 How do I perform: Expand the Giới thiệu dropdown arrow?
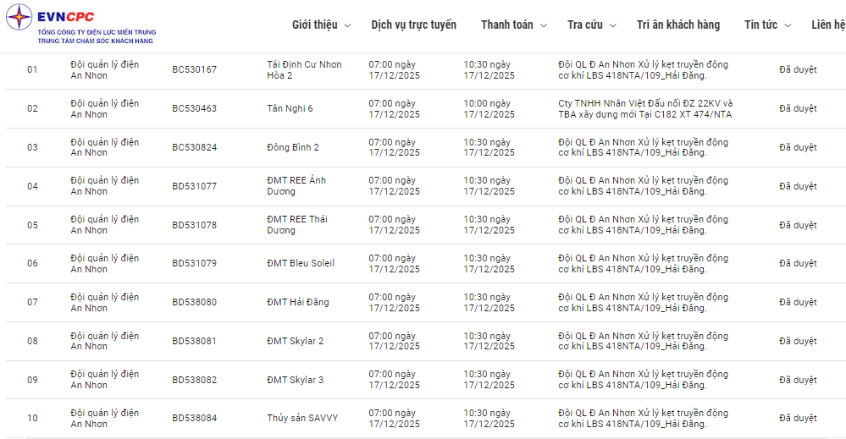[x=347, y=25]
